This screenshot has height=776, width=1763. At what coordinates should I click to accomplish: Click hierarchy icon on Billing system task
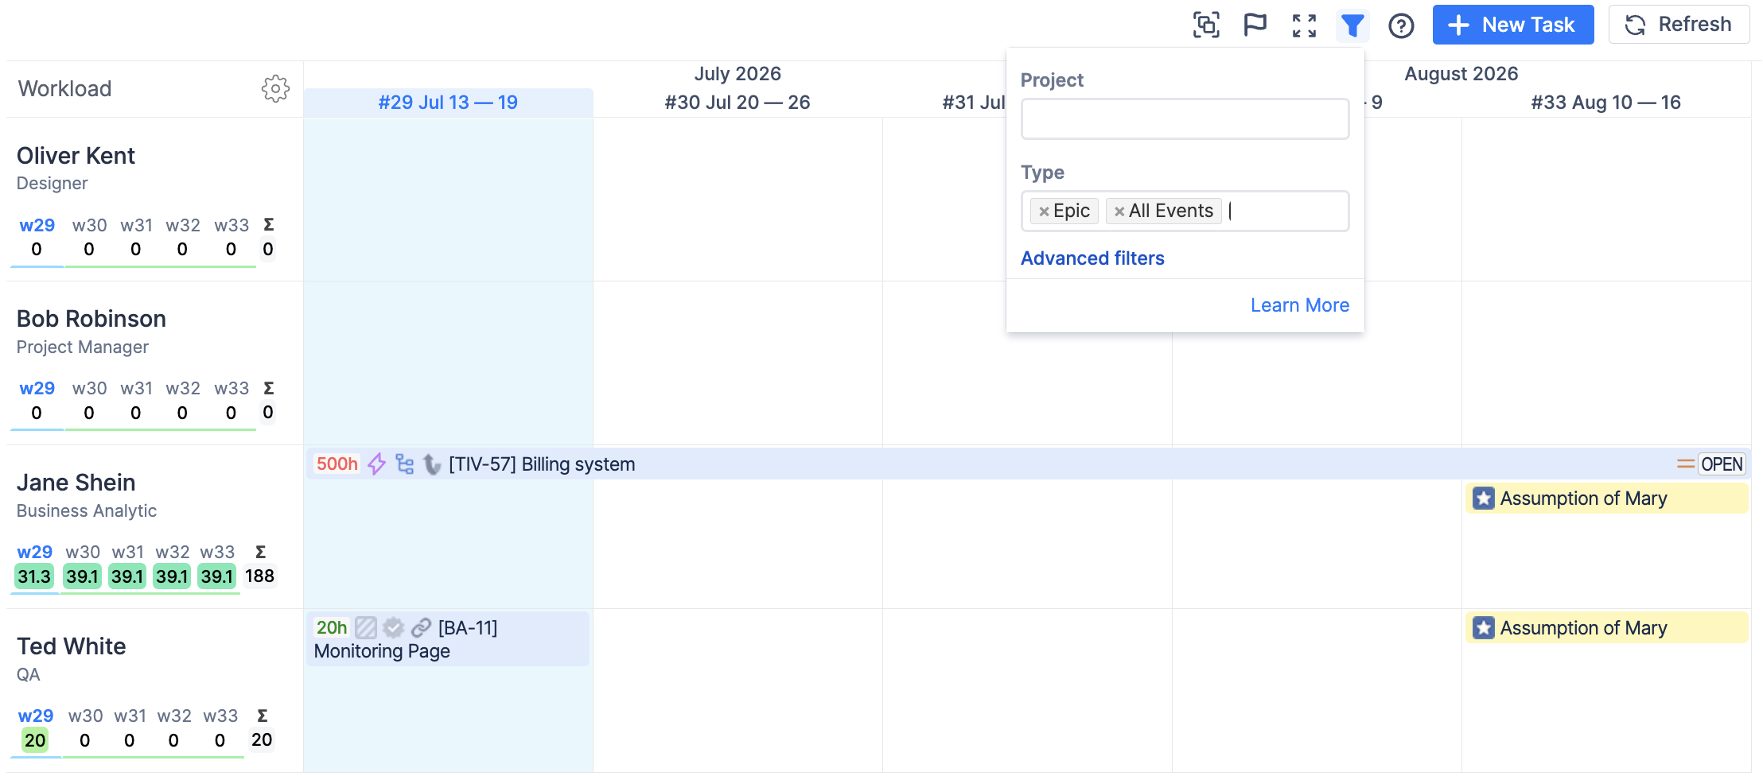(x=405, y=464)
